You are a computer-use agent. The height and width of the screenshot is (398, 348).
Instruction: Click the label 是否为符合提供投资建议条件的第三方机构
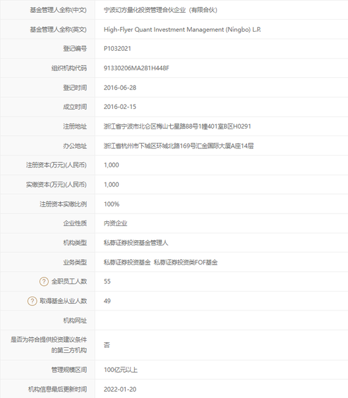tap(49, 345)
